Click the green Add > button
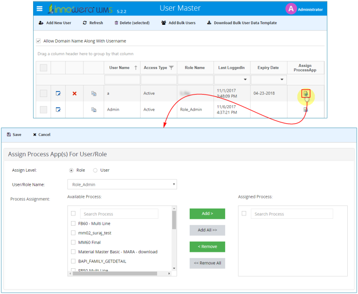This screenshot has width=358, height=294. click(x=207, y=213)
